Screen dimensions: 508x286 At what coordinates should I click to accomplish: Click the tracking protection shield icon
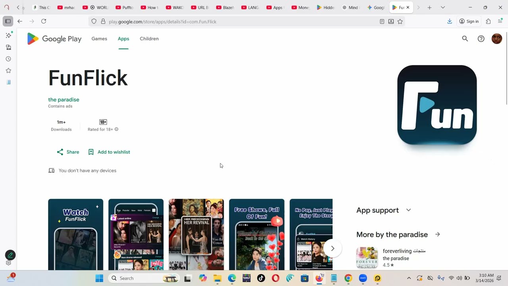pos(94,21)
